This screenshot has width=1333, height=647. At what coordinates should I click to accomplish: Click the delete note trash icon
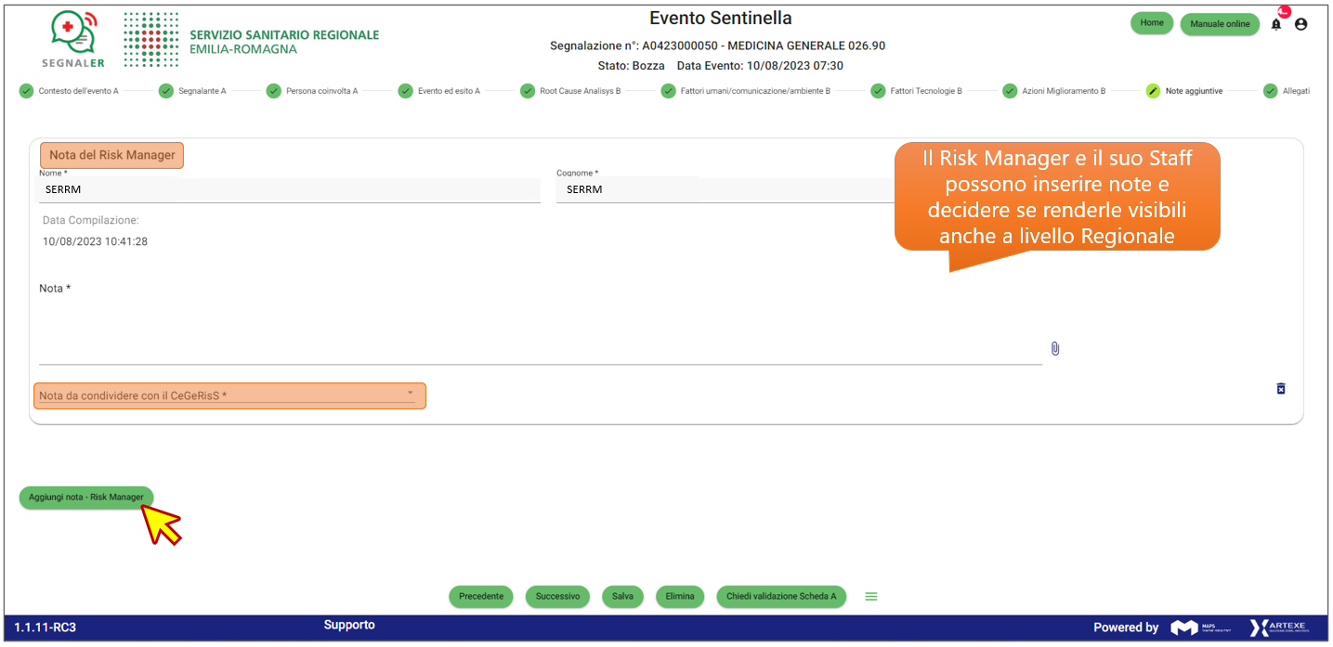pos(1281,388)
